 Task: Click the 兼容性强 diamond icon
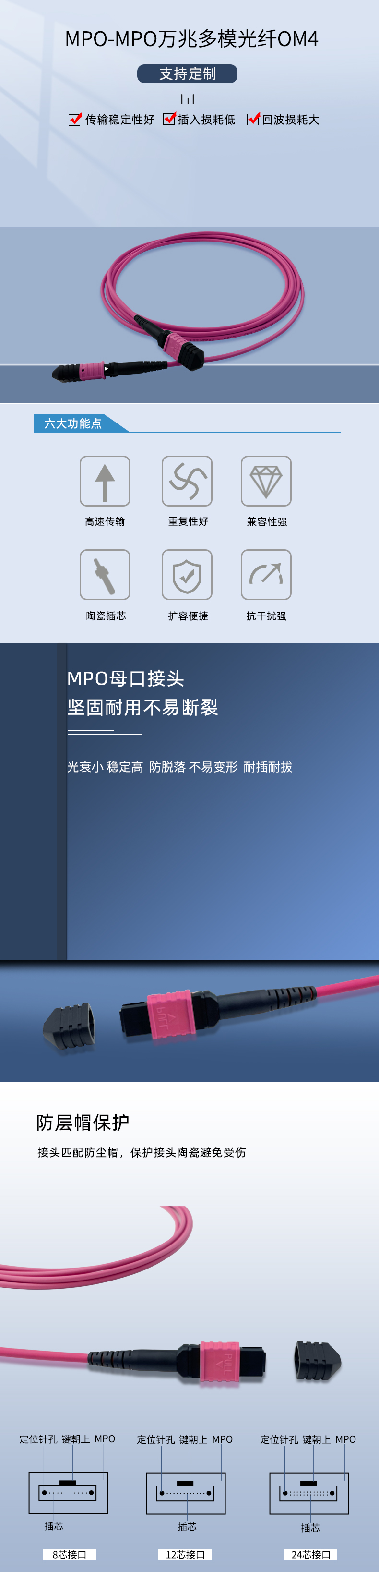click(266, 481)
